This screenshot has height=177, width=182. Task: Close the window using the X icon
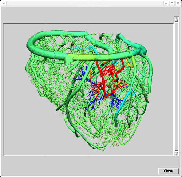178,3
